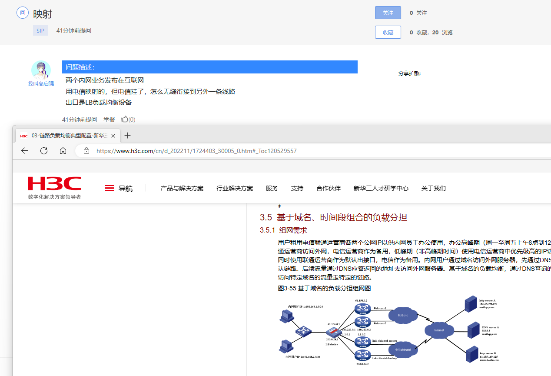551x376 pixels.
Task: Open the avatar of user 我叫高启强
Action: point(41,70)
